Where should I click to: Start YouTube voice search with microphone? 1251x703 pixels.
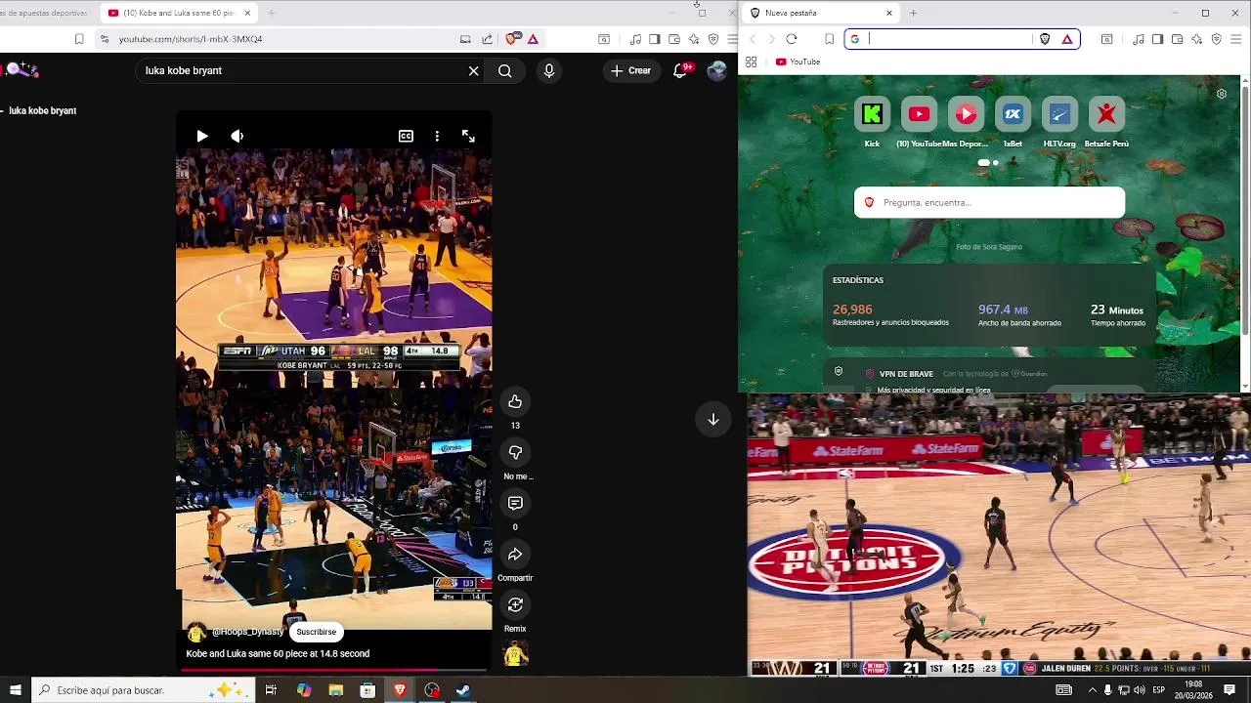point(548,70)
